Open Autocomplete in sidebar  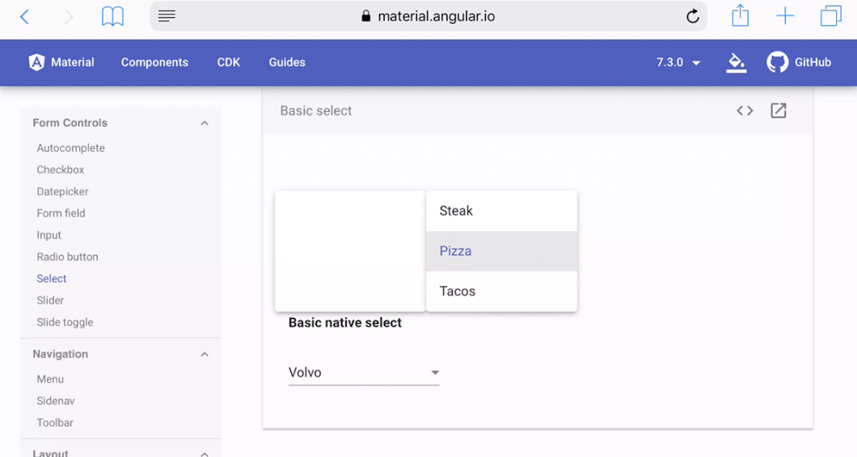[70, 148]
